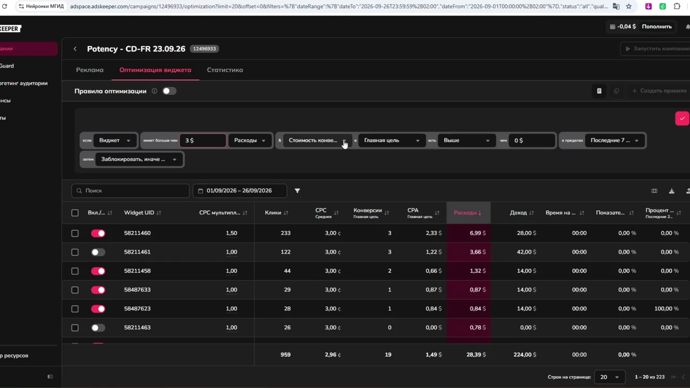
Task: Check the select-all checkbox in table header
Action: [75, 213]
